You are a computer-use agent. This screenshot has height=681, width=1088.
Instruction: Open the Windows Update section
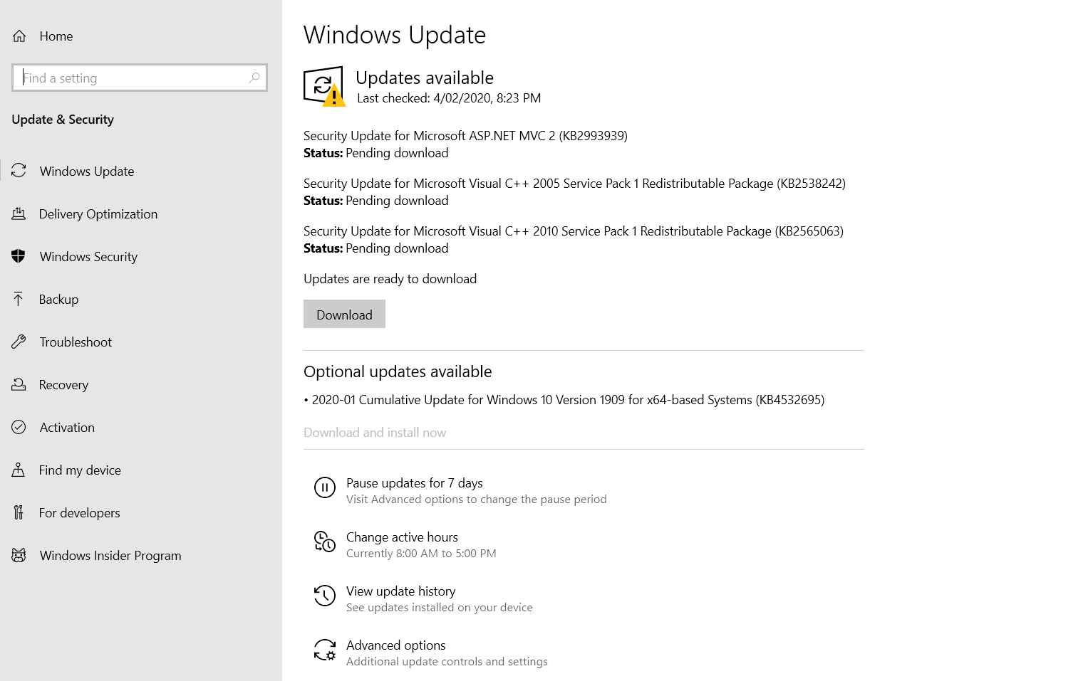87,171
